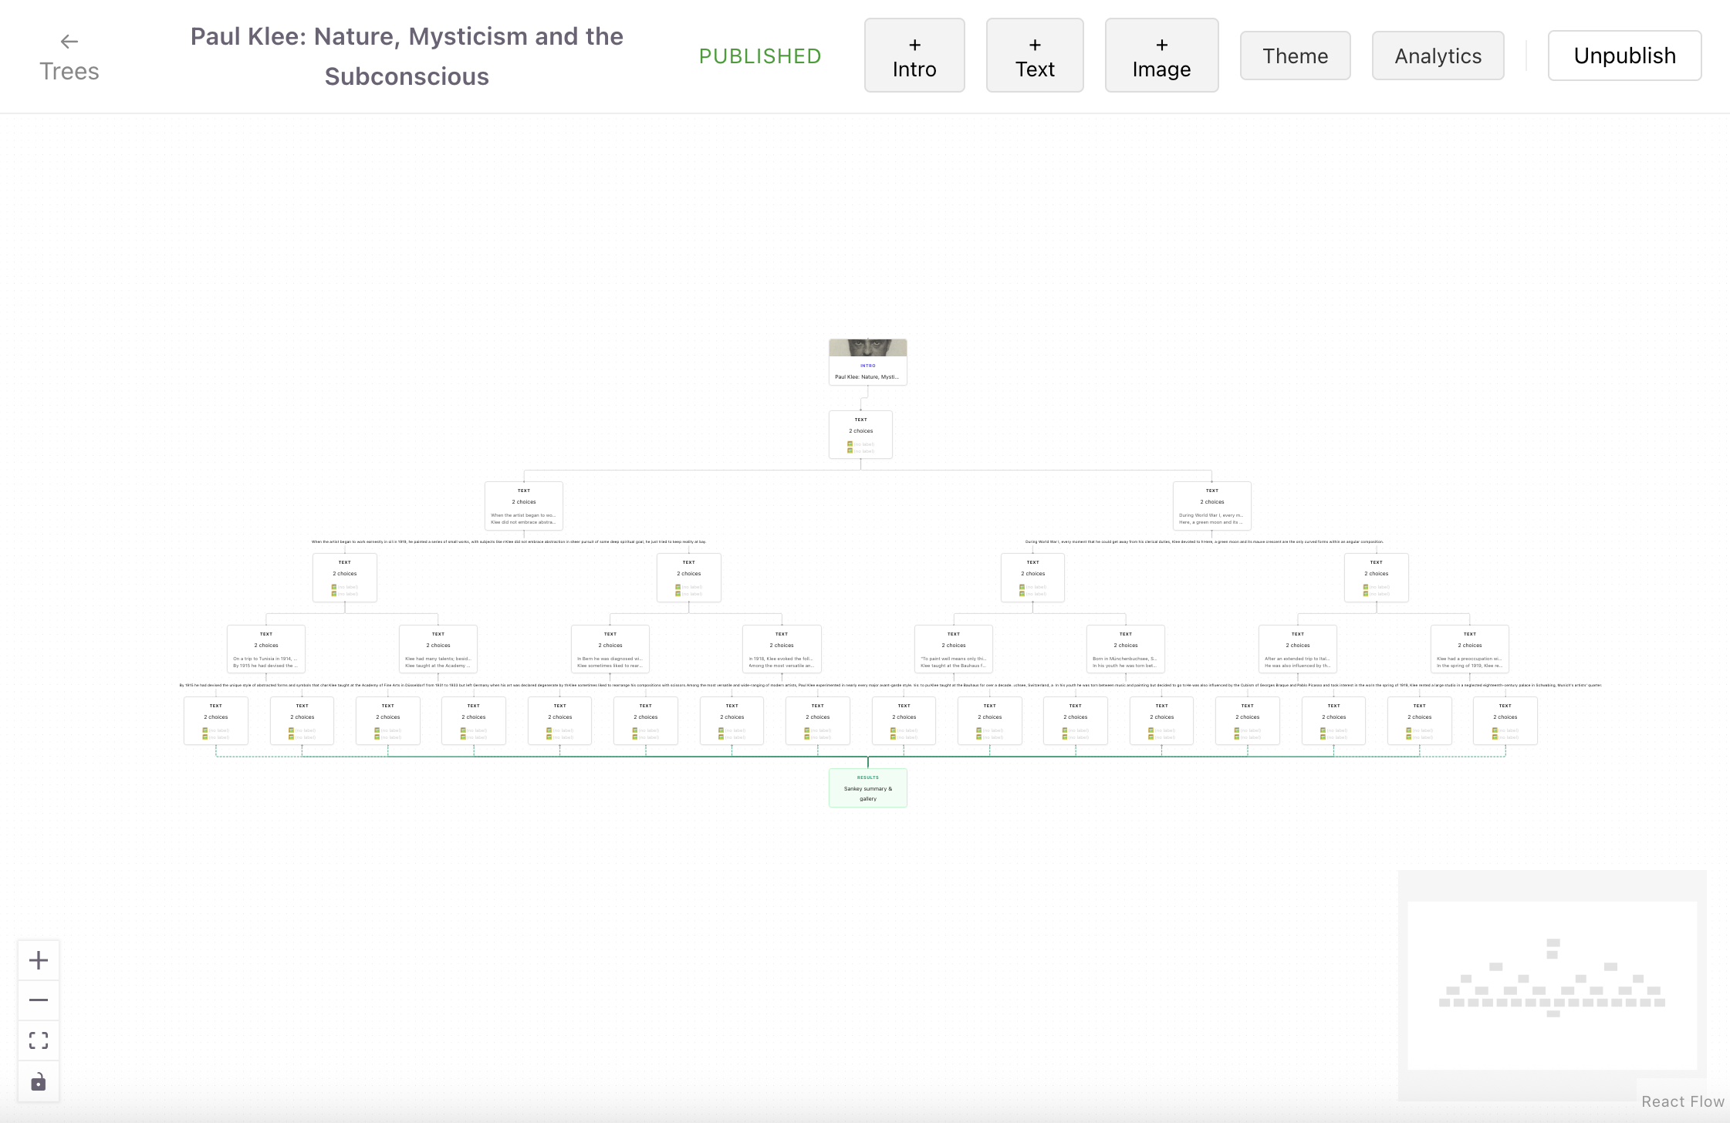Screen dimensions: 1730x1123
Task: Unpublish the decision tree
Action: coord(1624,55)
